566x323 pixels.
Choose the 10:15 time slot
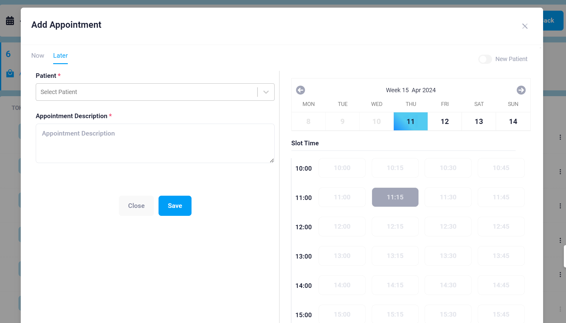pos(395,168)
